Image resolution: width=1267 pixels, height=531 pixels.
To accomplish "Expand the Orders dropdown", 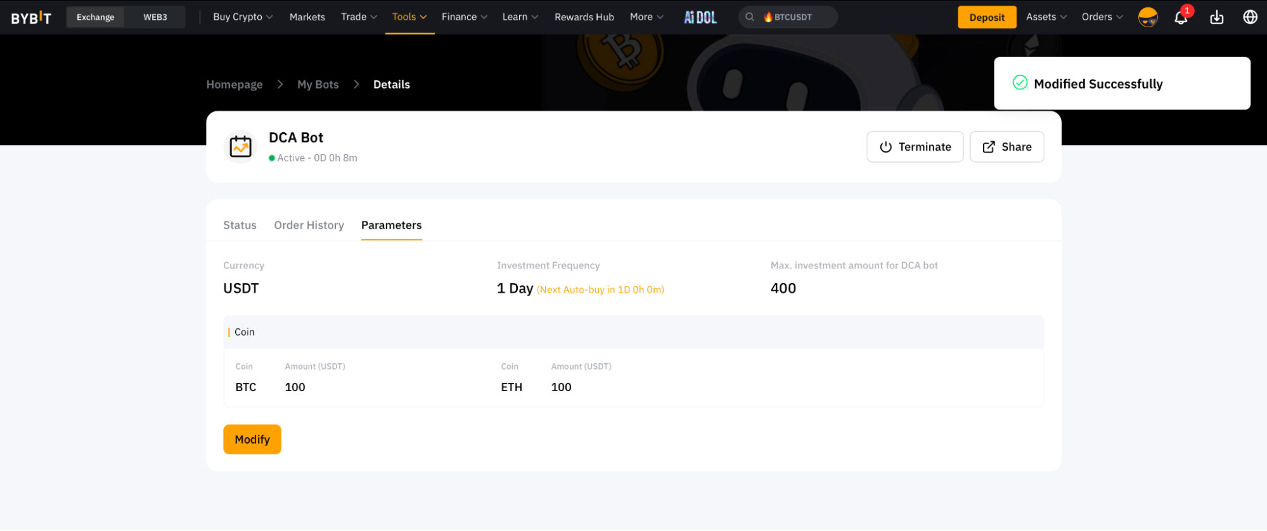I will [x=1102, y=17].
